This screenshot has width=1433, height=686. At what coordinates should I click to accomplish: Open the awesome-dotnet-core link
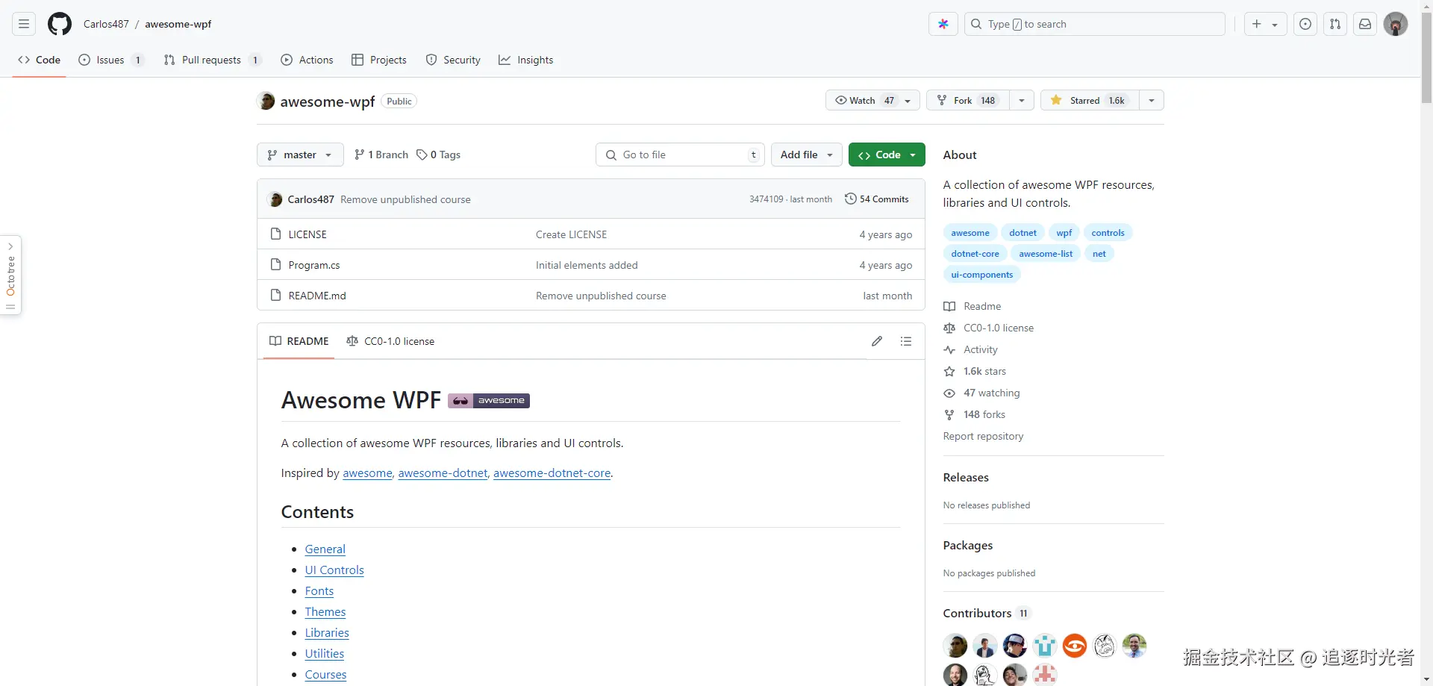pos(552,473)
